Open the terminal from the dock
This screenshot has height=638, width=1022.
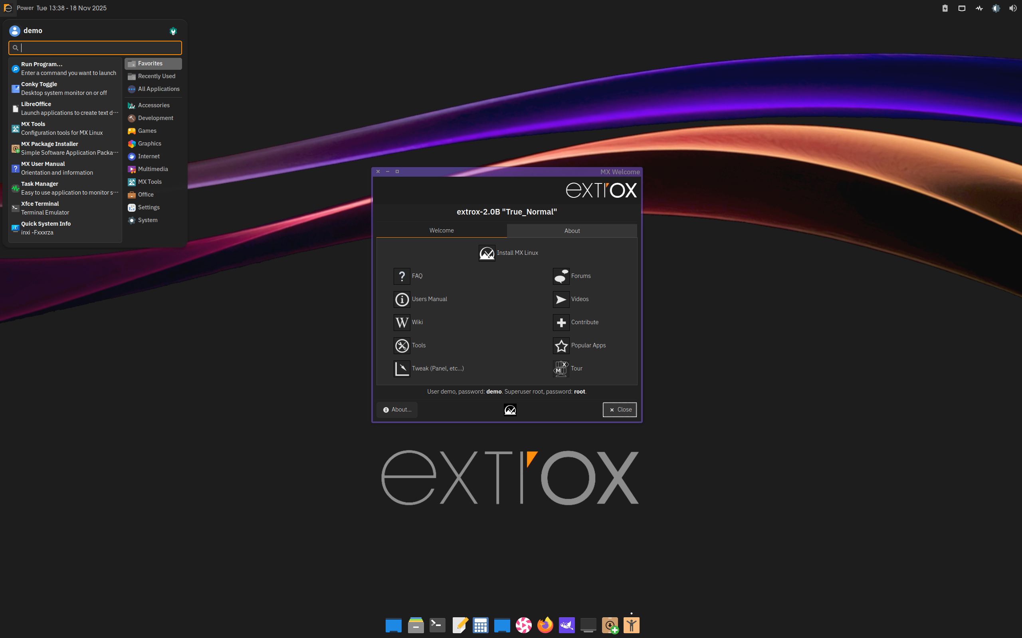pos(437,625)
